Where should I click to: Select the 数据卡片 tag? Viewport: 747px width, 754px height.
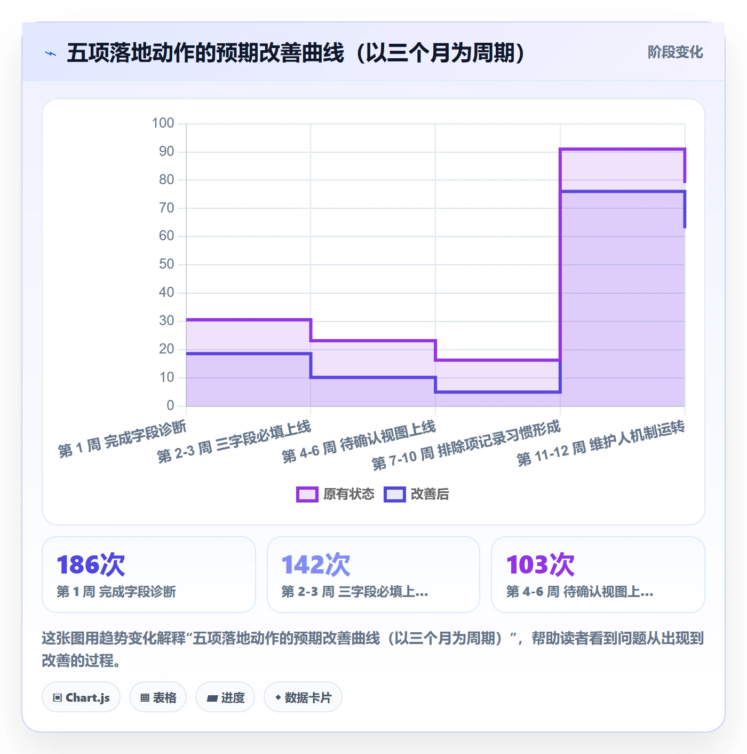click(x=303, y=697)
